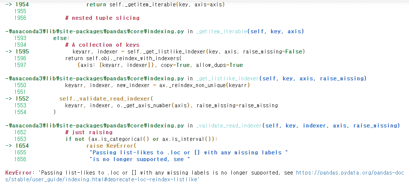The image size is (409, 191).
Task: Click 'raise KeyError(' on line 1654
Action: tap(111, 146)
